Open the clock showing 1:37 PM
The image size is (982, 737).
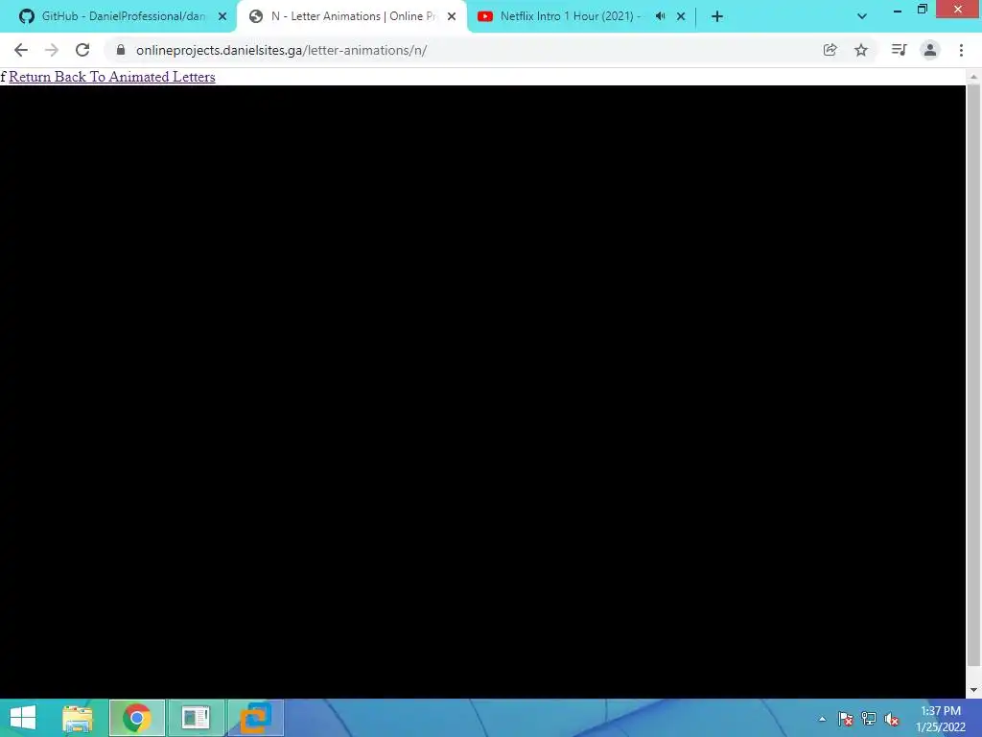941,719
